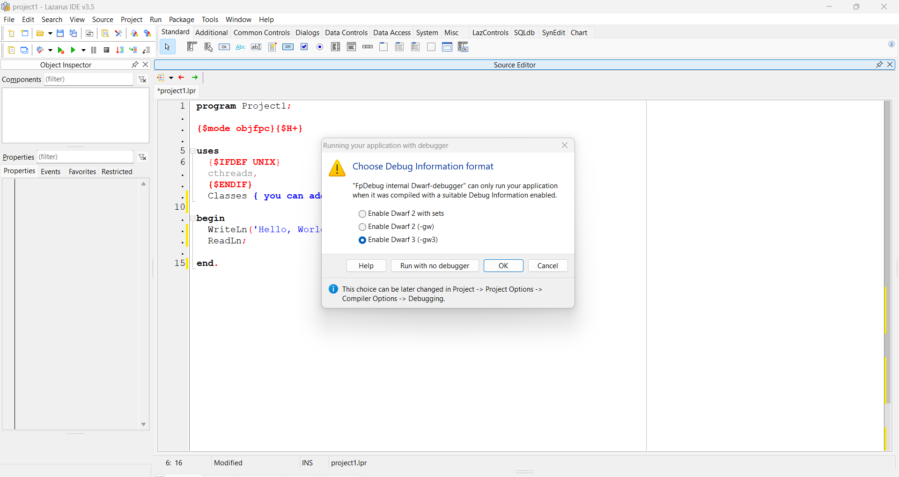Viewport: 899px width, 477px height.
Task: Open the Run button dropdown arrow
Action: click(x=84, y=50)
